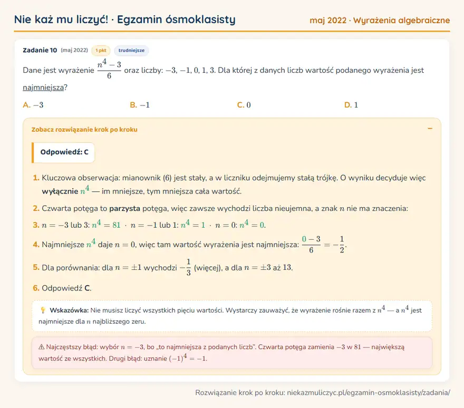This screenshot has height=408, width=464.
Task: Click step 5 text 'Dla porównania'
Action: click(x=71, y=268)
